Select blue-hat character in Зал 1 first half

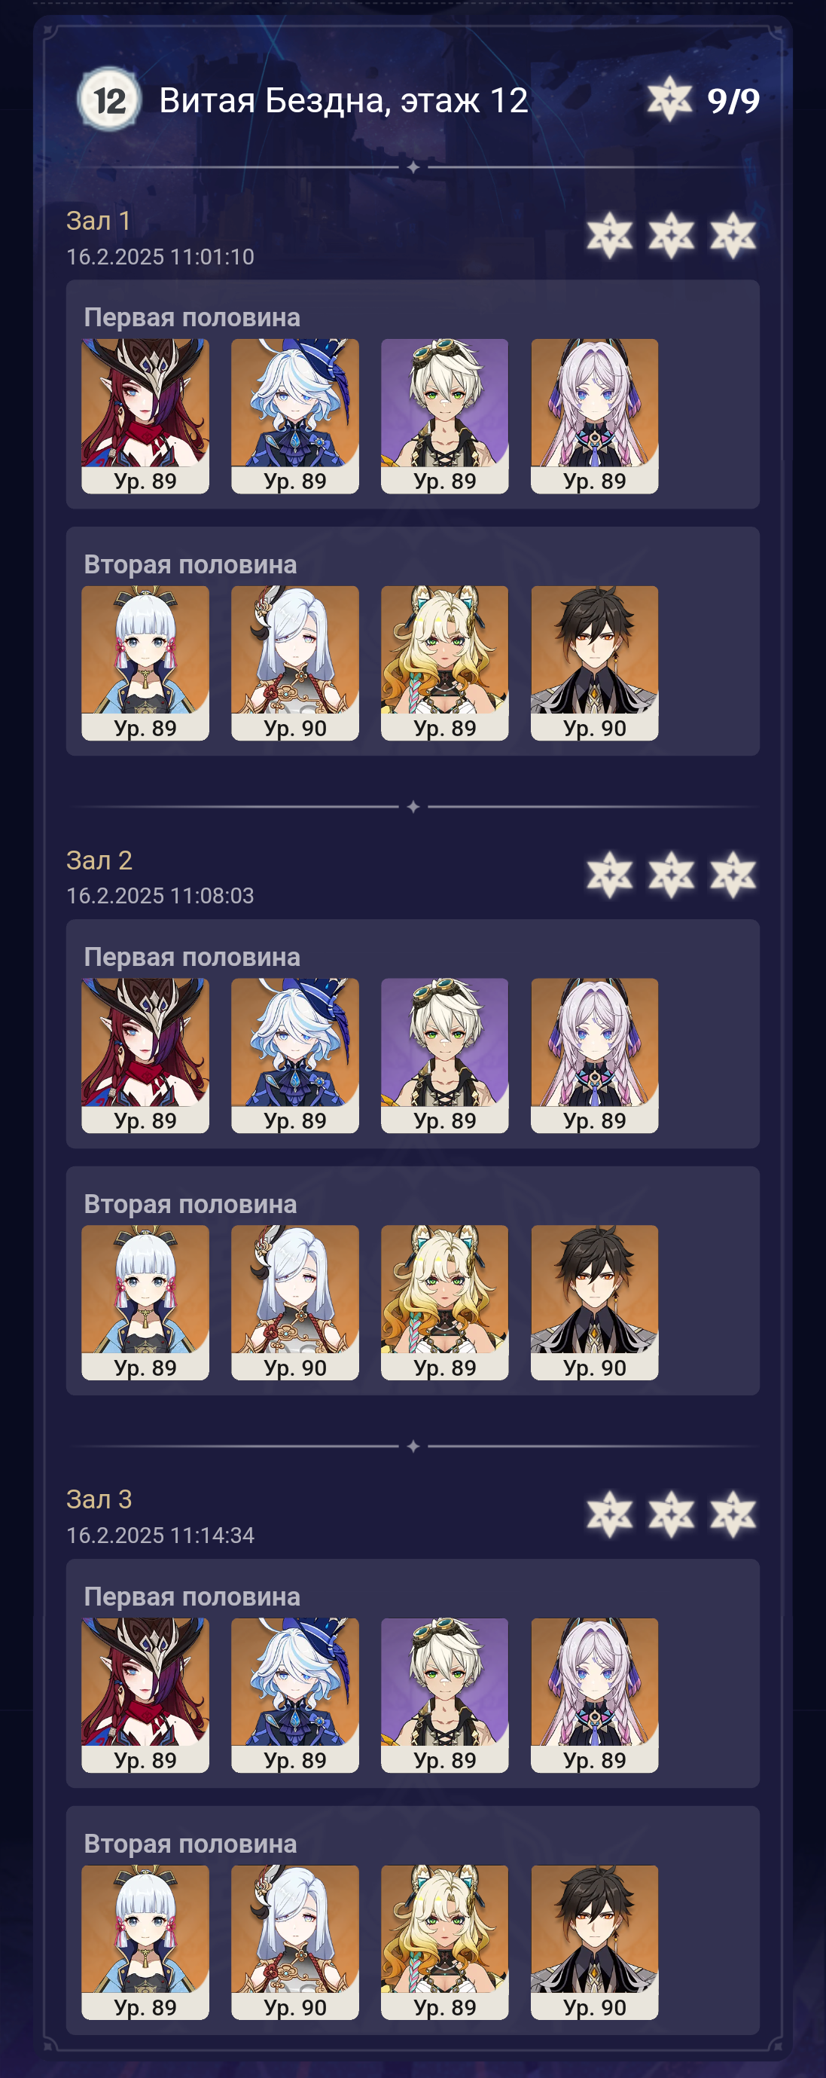(x=295, y=415)
